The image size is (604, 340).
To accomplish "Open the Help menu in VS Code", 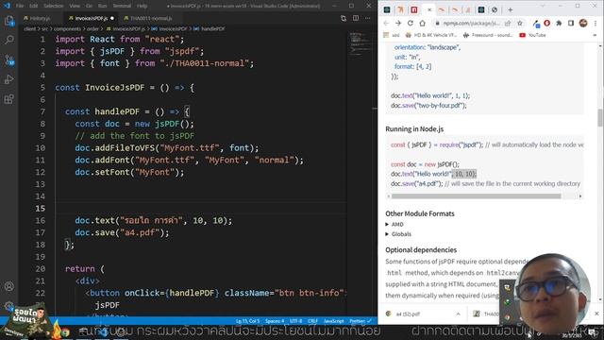I will tap(143, 6).
